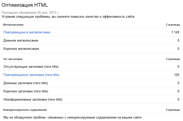Click the 120 pages count
The image size is (183, 121).
pyautogui.click(x=176, y=75)
